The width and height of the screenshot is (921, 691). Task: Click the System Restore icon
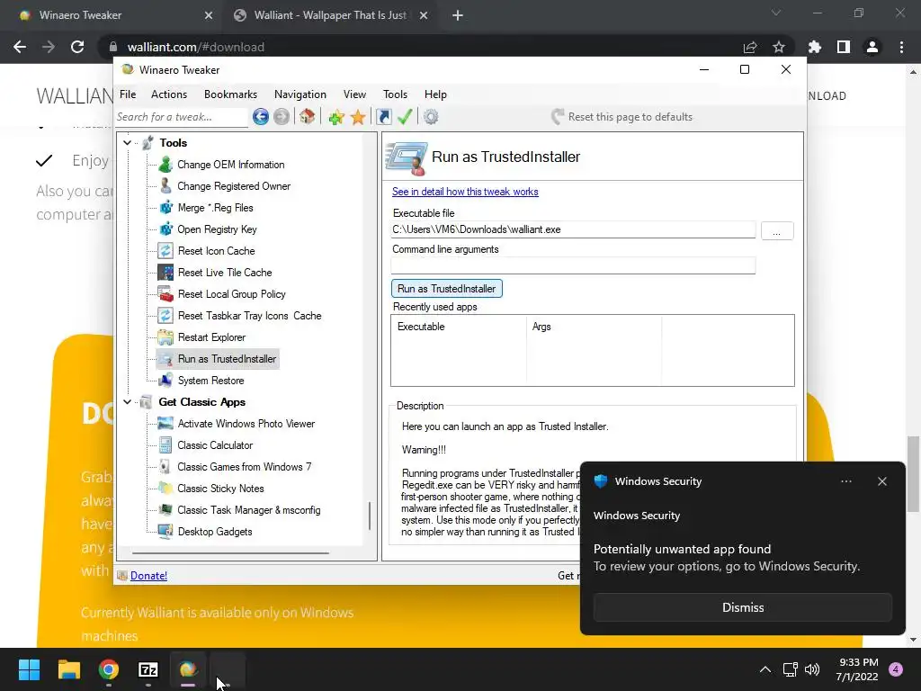pos(165,381)
